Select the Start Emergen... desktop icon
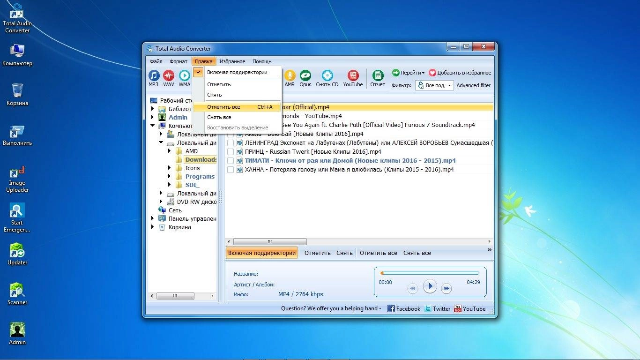 click(17, 217)
